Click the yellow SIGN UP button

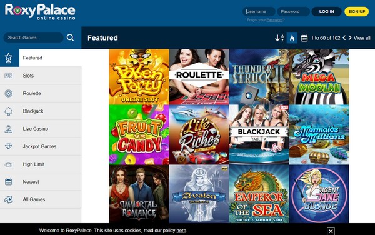(x=357, y=11)
